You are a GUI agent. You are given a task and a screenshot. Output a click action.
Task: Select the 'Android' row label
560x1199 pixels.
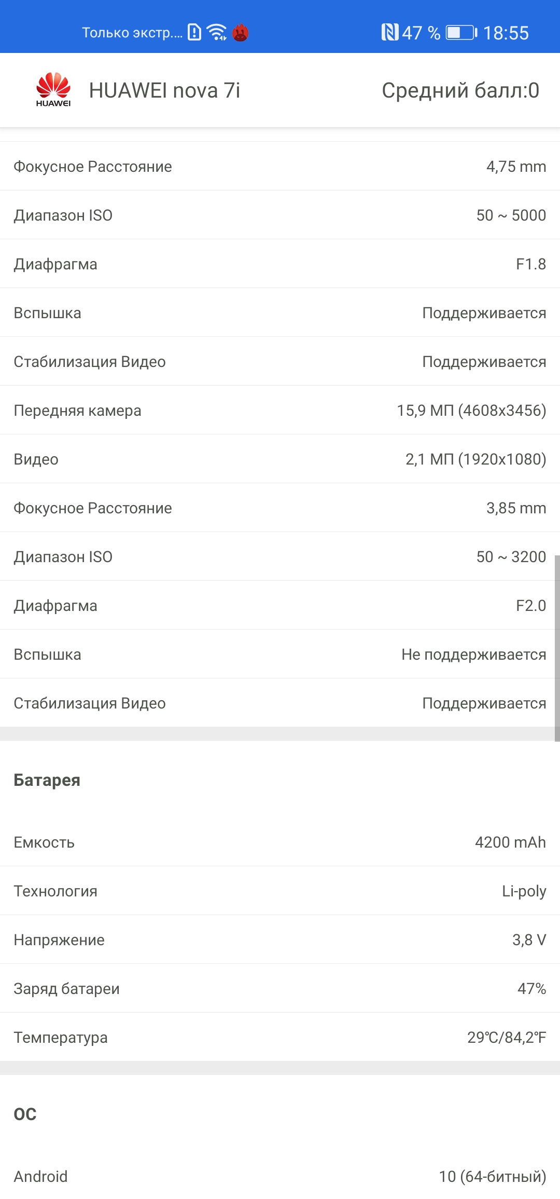(40, 1177)
